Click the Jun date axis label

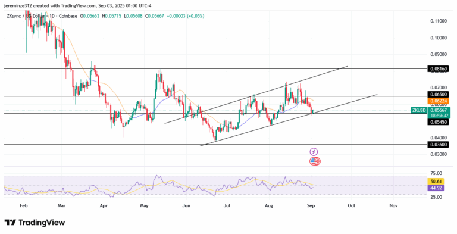pos(186,205)
